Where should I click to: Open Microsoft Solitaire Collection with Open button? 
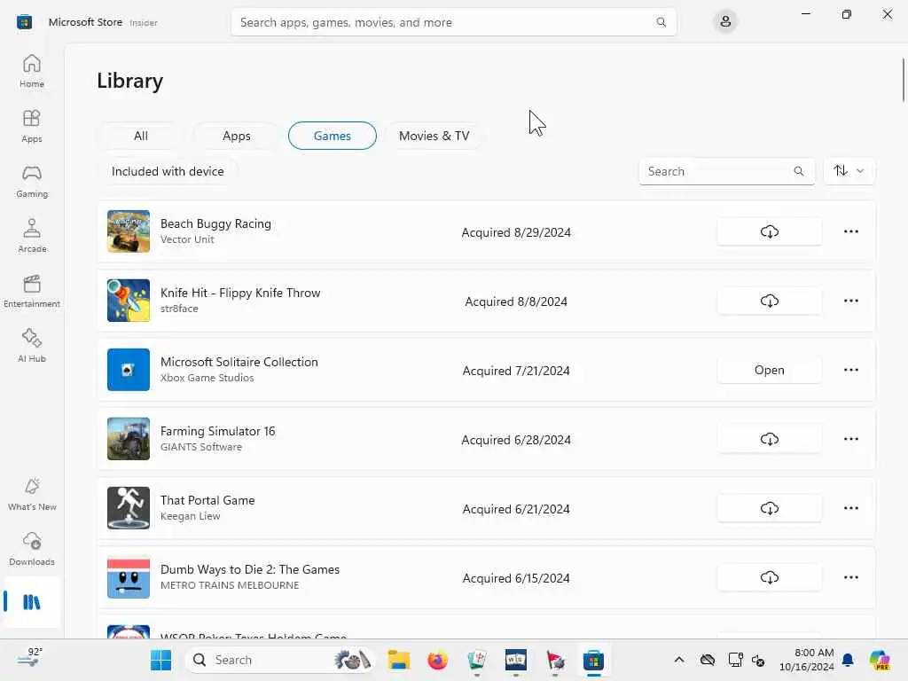point(769,370)
